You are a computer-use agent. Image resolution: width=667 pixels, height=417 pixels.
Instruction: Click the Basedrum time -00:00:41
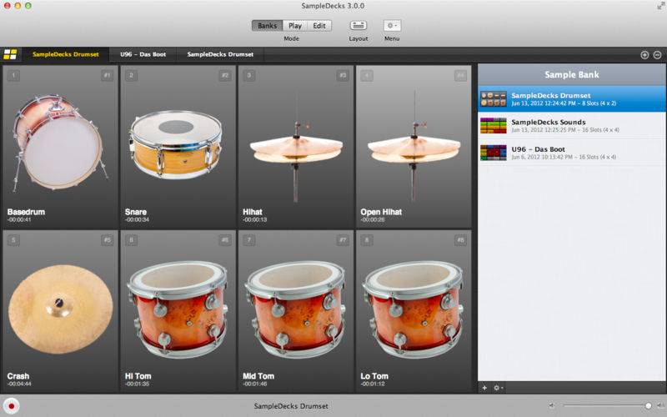[19, 219]
